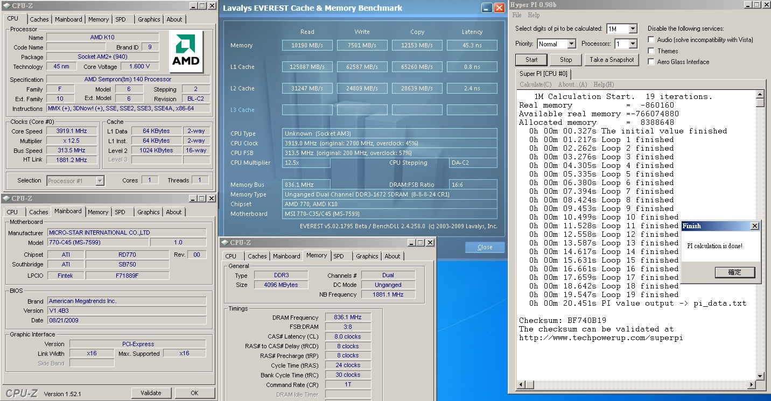Click the CPU-Z Mainboard window title icon

pos(6,198)
